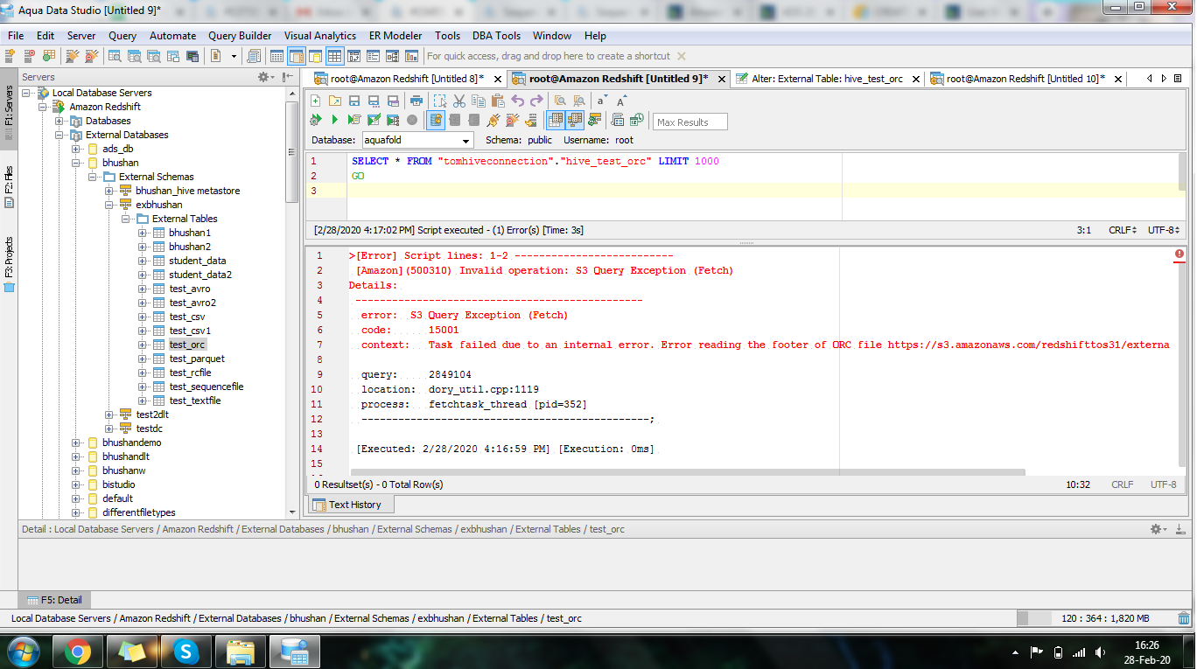Switch to Alter: External Table hive_test_orc tab
This screenshot has height=669, width=1197.
point(827,79)
